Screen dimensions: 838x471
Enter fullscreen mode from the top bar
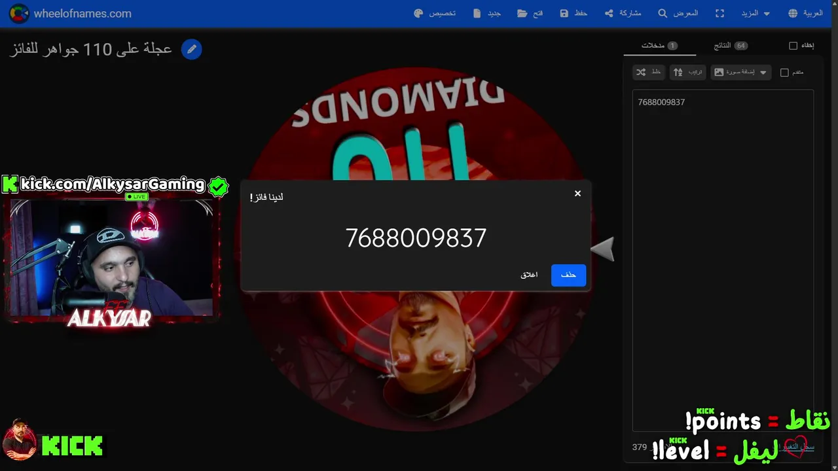point(720,13)
